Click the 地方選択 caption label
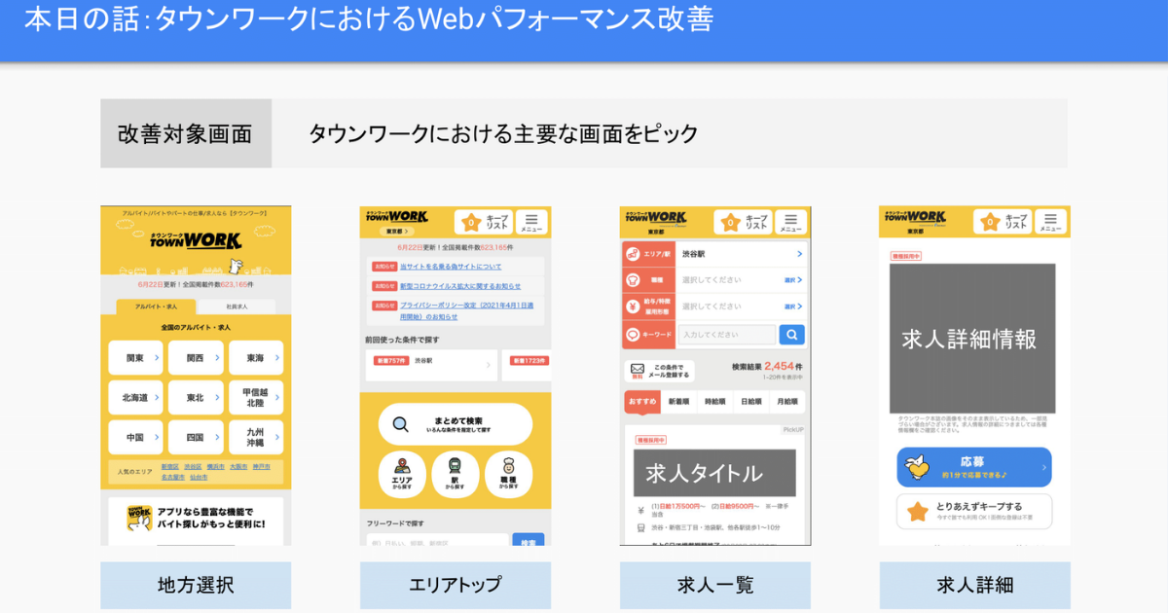Image resolution: width=1168 pixels, height=613 pixels. pos(196,586)
